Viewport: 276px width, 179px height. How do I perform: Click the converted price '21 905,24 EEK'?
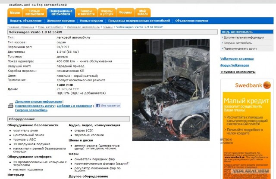(x=68, y=89)
